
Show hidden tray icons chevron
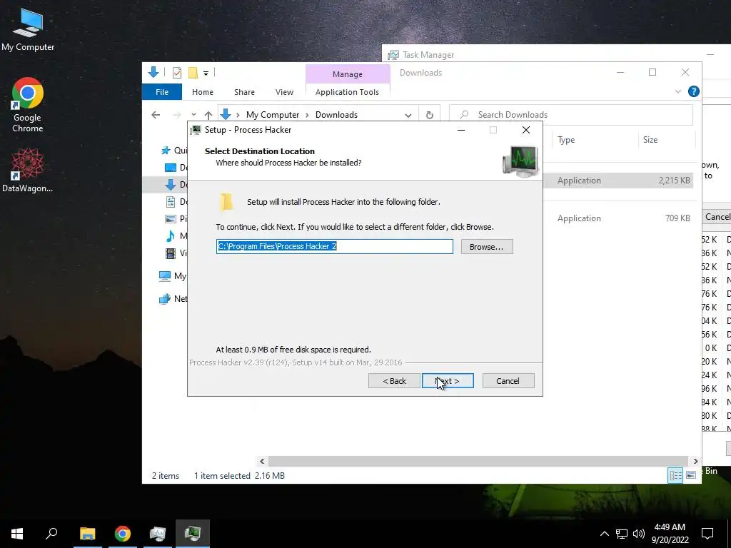click(604, 534)
